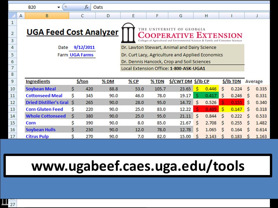This screenshot has width=278, height=208.
Task: Click the % DM column heading
Action: click(108, 81)
